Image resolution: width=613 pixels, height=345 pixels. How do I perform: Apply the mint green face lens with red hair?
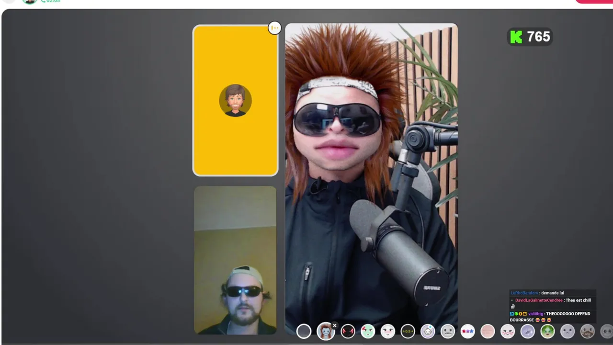point(368,331)
